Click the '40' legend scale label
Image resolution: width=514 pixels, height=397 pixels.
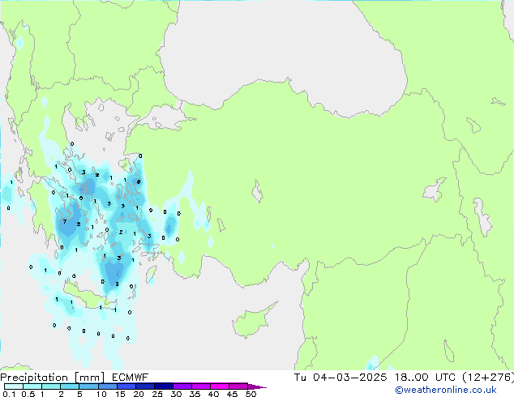tap(213, 394)
